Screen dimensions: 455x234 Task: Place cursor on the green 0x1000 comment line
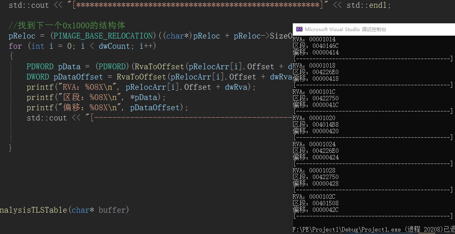pos(67,25)
